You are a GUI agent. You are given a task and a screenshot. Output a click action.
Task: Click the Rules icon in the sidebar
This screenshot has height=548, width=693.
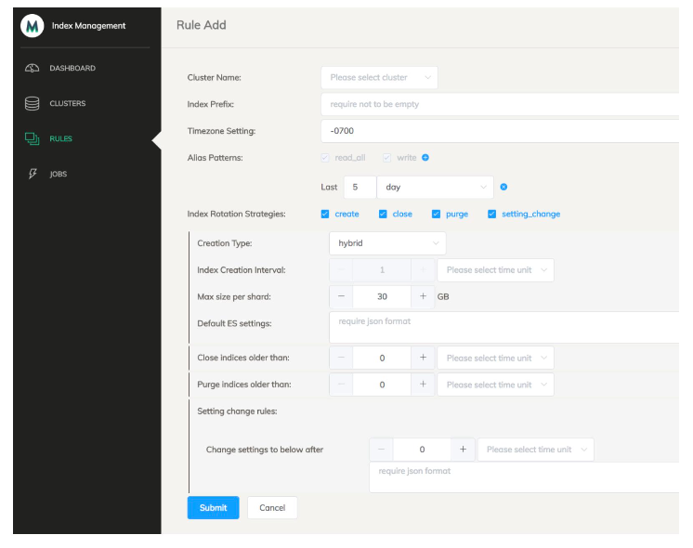tap(32, 139)
